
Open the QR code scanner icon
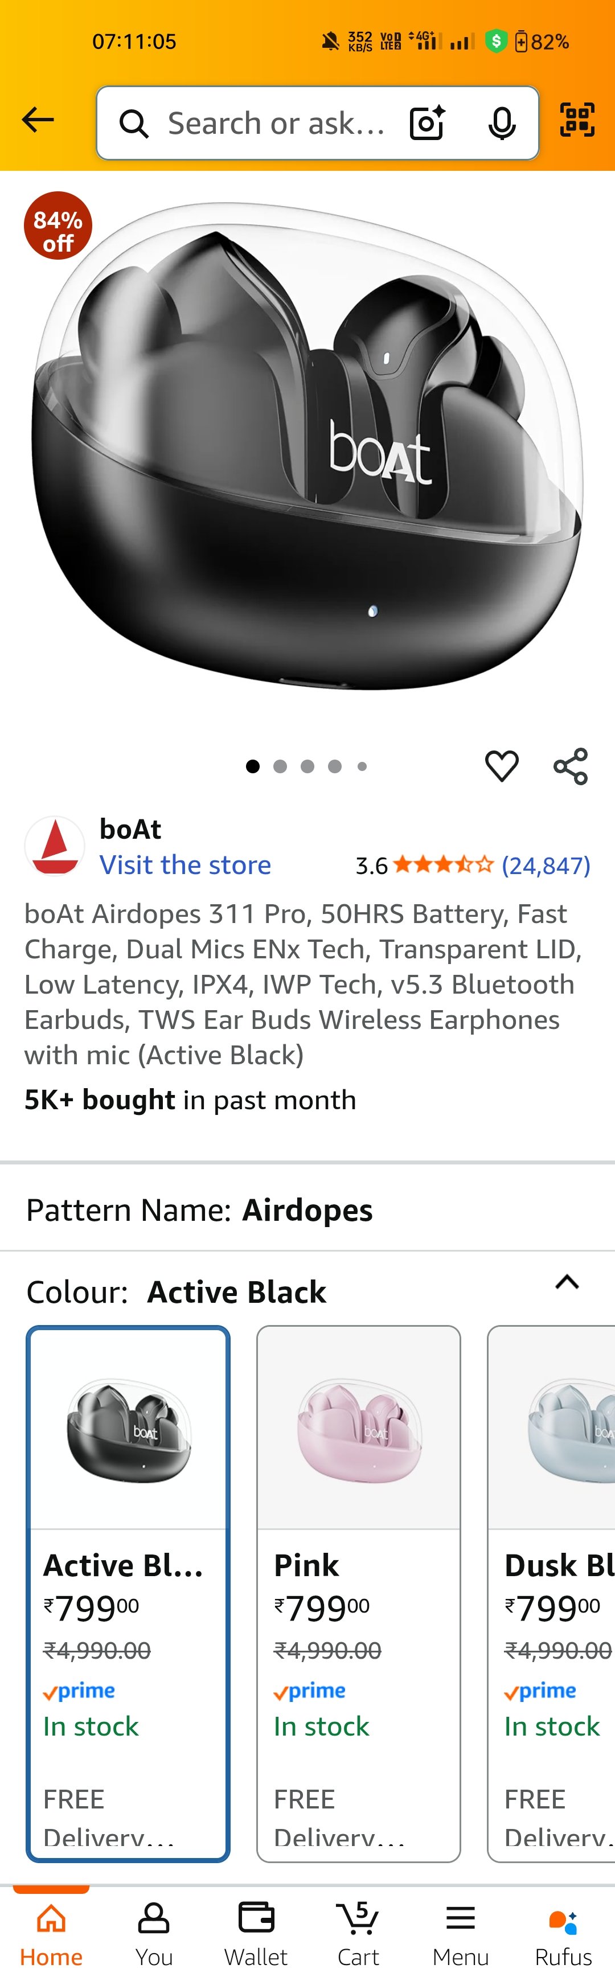coord(576,120)
